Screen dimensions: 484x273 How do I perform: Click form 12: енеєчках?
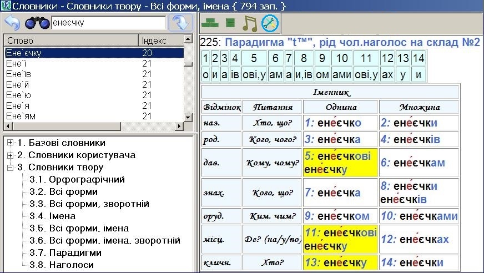(419, 239)
